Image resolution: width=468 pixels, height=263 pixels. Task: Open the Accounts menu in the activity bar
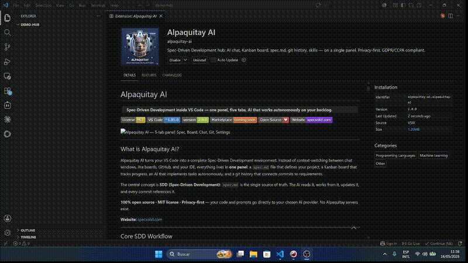(x=7, y=218)
